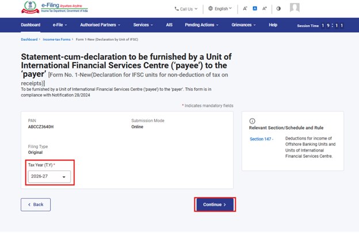Expand the e-File menu
This screenshot has height=233, width=359.
click(60, 25)
